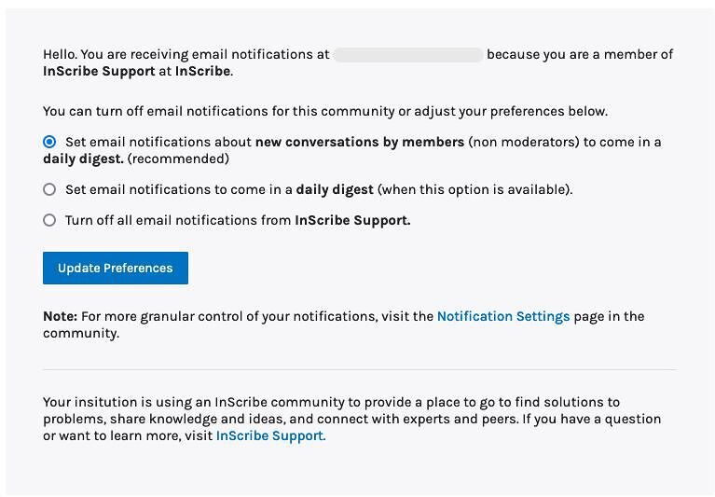Click the 'You can turn off email notifications' sentence

pos(325,112)
